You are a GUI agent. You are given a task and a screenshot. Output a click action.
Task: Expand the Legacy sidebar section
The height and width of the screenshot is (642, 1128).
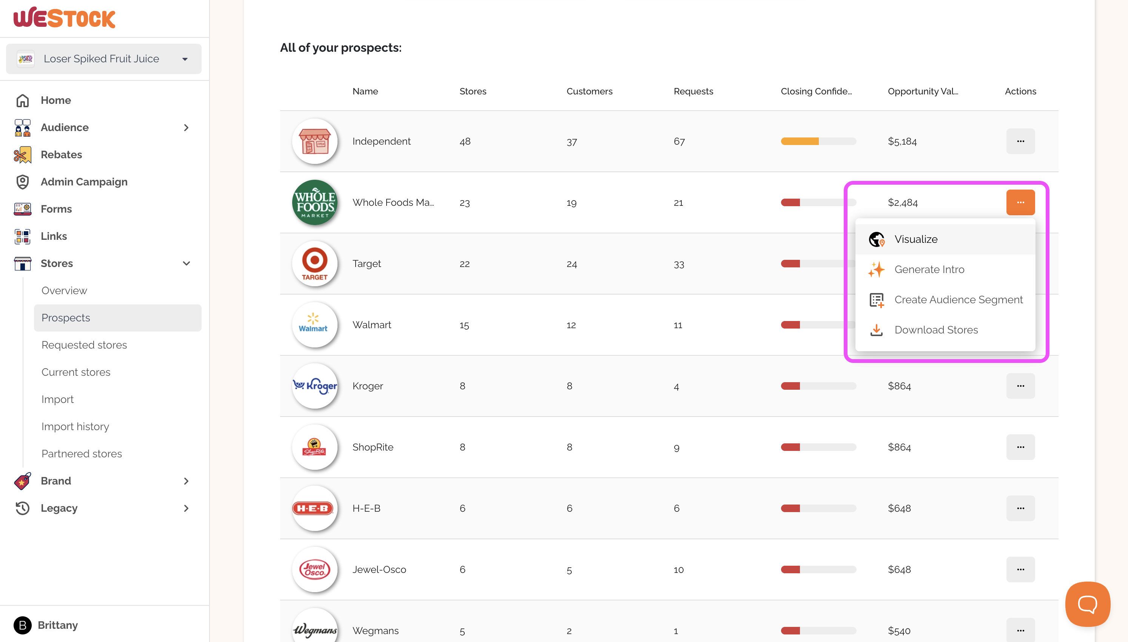186,508
